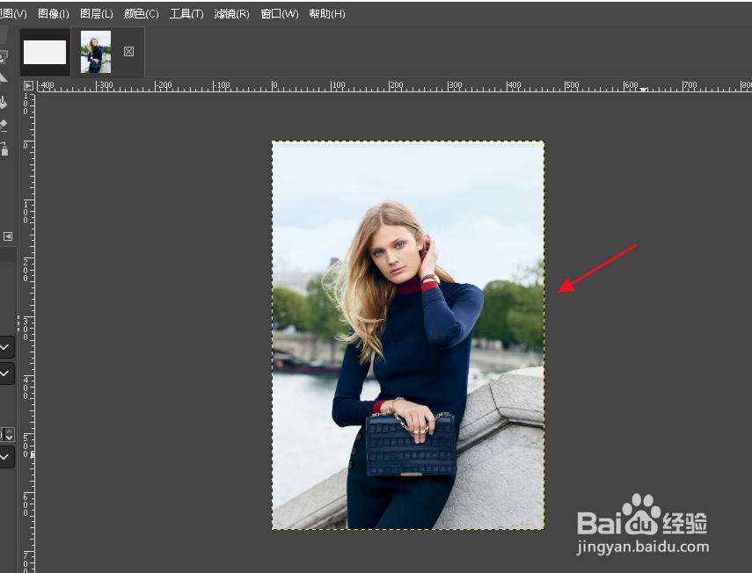
Task: Click the ruler corner image menu arrow button
Action: 28,85
